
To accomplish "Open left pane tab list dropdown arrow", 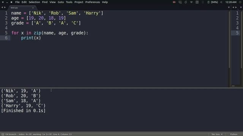I will click(x=229, y=8).
